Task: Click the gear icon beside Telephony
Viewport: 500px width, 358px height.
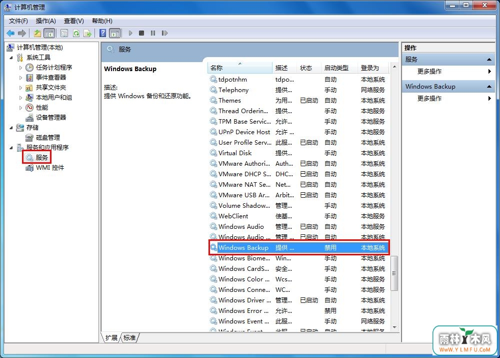Action: tap(213, 90)
